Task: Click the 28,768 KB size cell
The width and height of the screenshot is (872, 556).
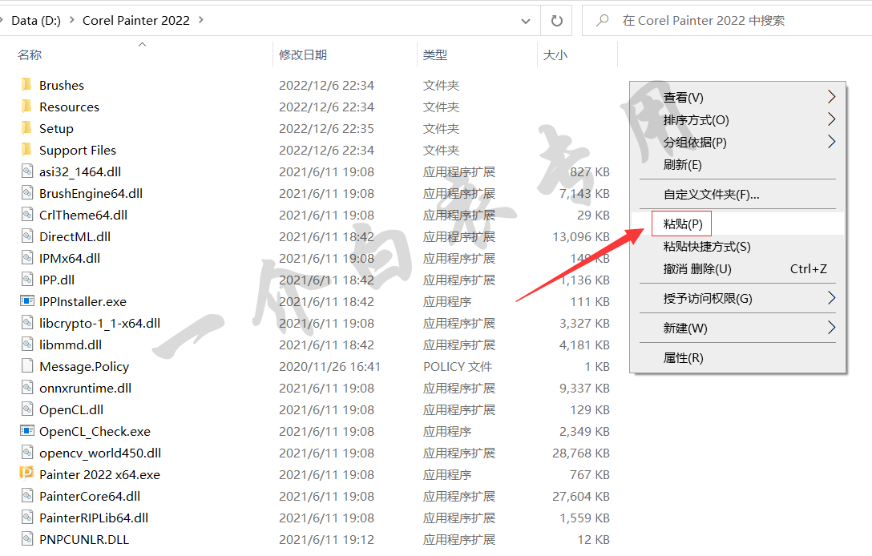Action: point(581,453)
